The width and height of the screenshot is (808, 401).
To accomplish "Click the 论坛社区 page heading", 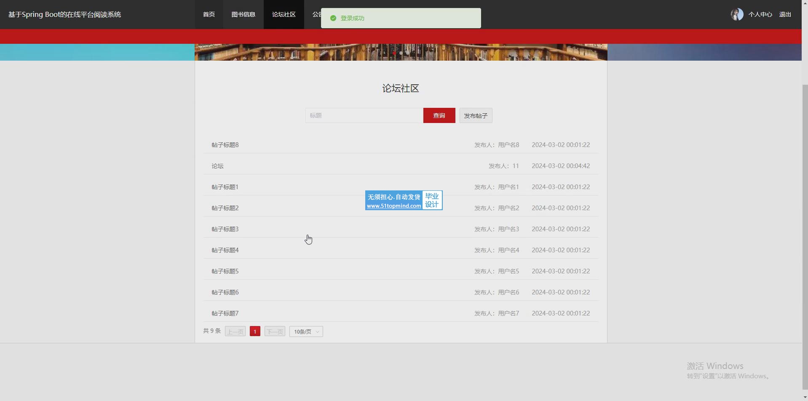I will (x=401, y=88).
